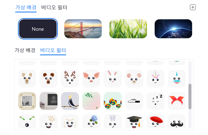
Task: Choose the green grass background
Action: click(x=128, y=29)
